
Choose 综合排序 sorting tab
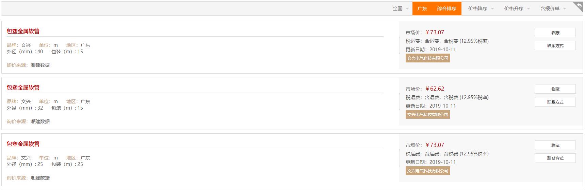(x=446, y=8)
